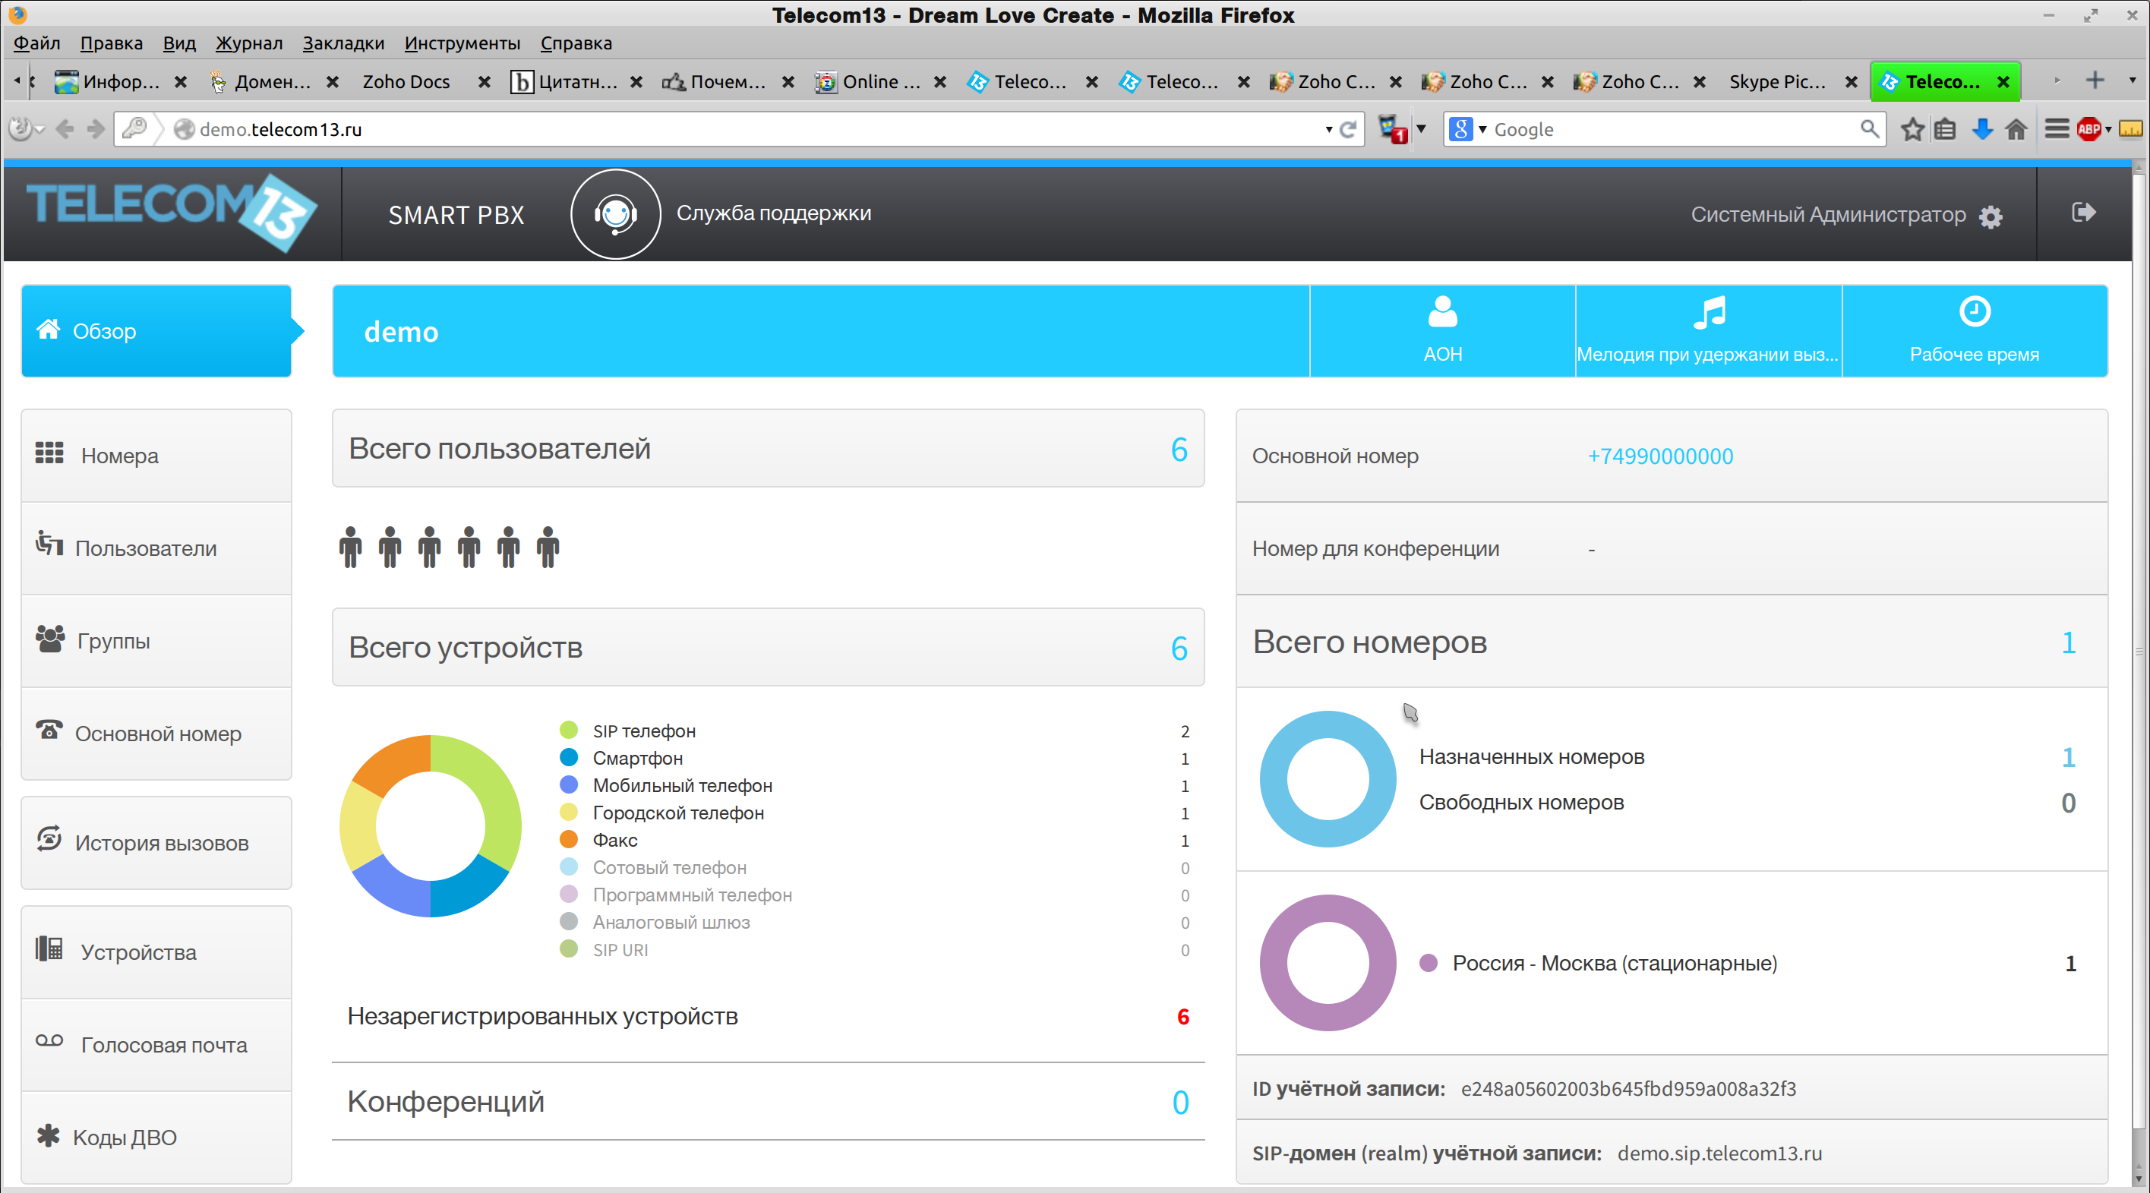The image size is (2150, 1193).
Task: Click the first user figure icon
Action: (x=351, y=547)
